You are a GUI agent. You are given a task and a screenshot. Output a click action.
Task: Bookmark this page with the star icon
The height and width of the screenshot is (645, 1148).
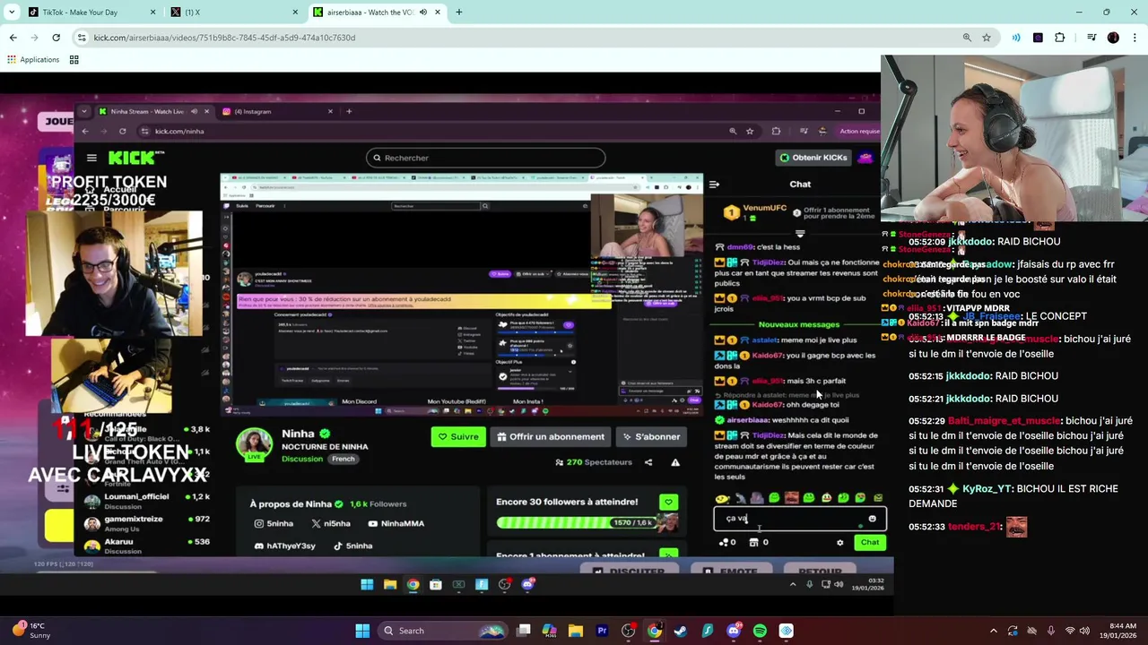[987, 38]
